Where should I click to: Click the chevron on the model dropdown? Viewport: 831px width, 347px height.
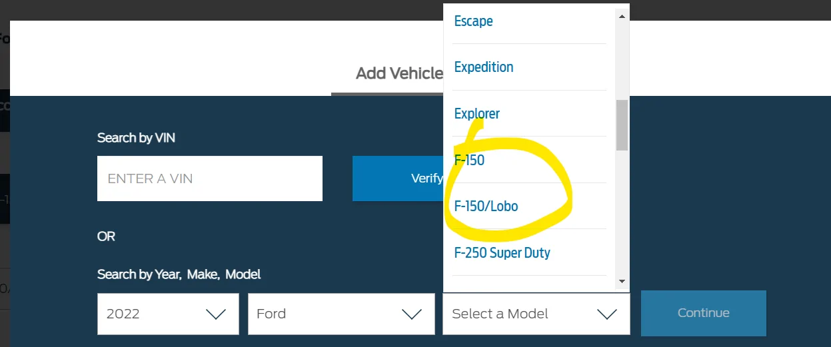click(x=607, y=314)
